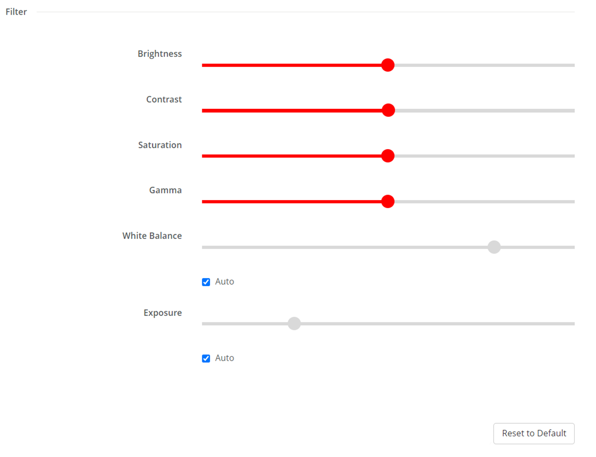Click the gray portion of Saturation track
Screen dimensions: 596x457
(484, 156)
